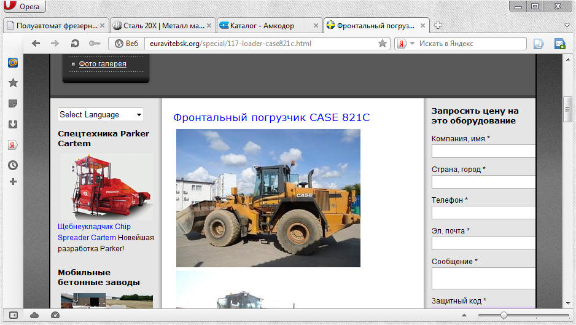This screenshot has width=576, height=325.
Task: Go forward with the Forward arrow
Action: click(x=55, y=44)
